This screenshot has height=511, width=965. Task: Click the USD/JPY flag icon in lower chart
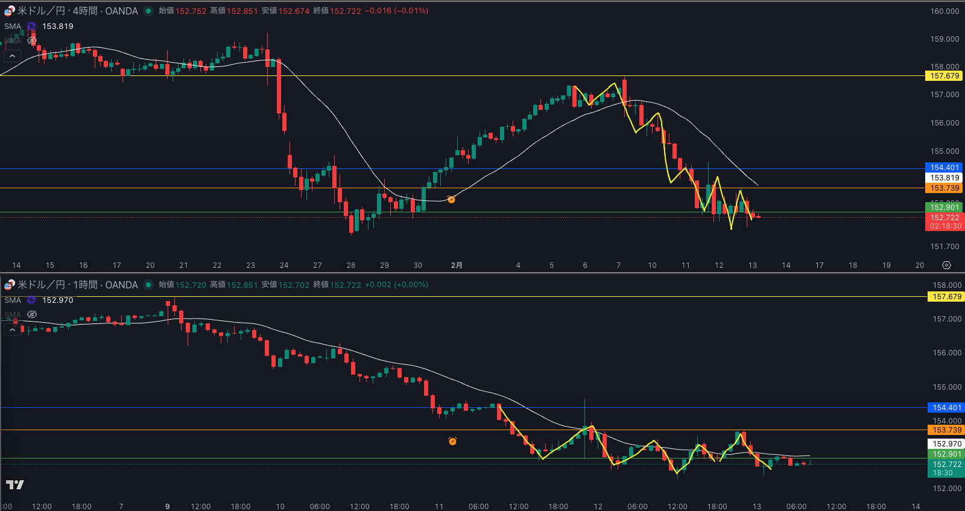10,285
